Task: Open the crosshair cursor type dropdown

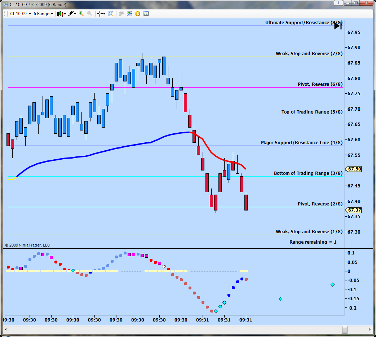Action: (101, 14)
